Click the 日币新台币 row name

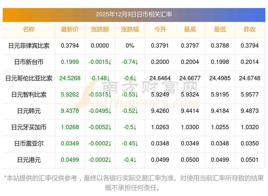pyautogui.click(x=29, y=62)
